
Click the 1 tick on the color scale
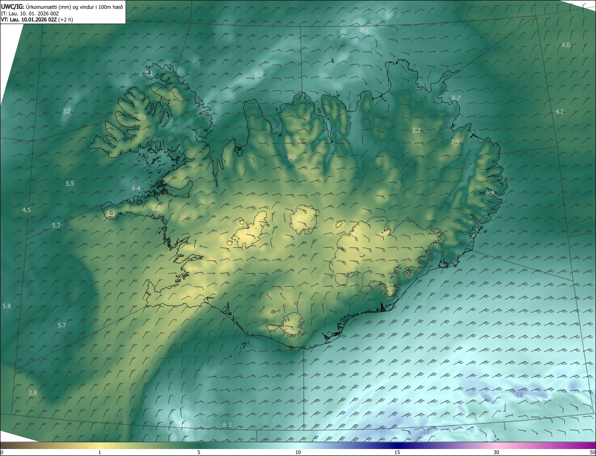[100, 452]
